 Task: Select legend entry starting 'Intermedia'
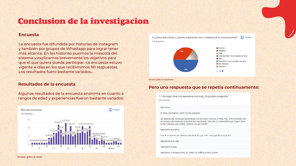(x=232, y=61)
